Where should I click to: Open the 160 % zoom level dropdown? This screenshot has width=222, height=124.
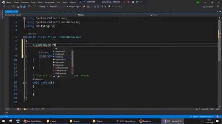(x=9, y=109)
